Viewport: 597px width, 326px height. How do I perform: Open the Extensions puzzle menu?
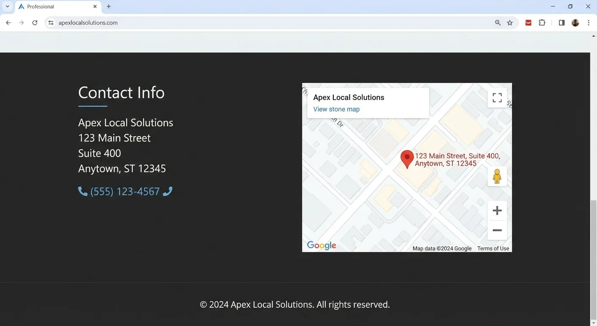click(542, 23)
